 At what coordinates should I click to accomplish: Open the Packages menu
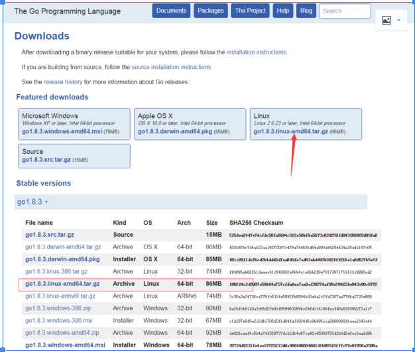(x=211, y=11)
